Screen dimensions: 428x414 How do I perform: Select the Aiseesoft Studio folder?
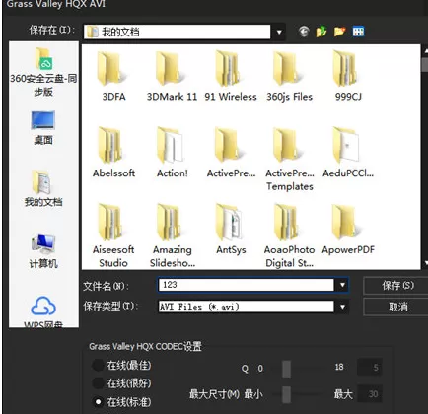click(113, 236)
